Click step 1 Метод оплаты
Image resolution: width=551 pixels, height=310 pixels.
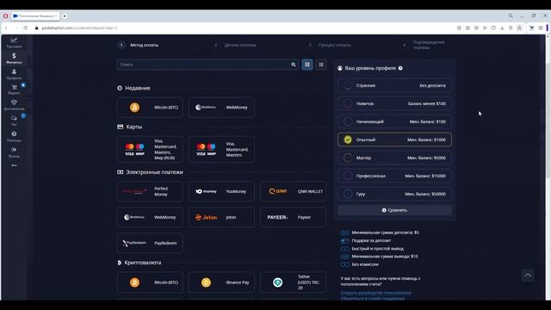[139, 45]
